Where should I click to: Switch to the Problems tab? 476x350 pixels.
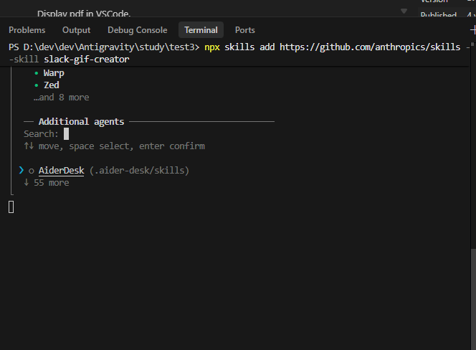point(27,30)
